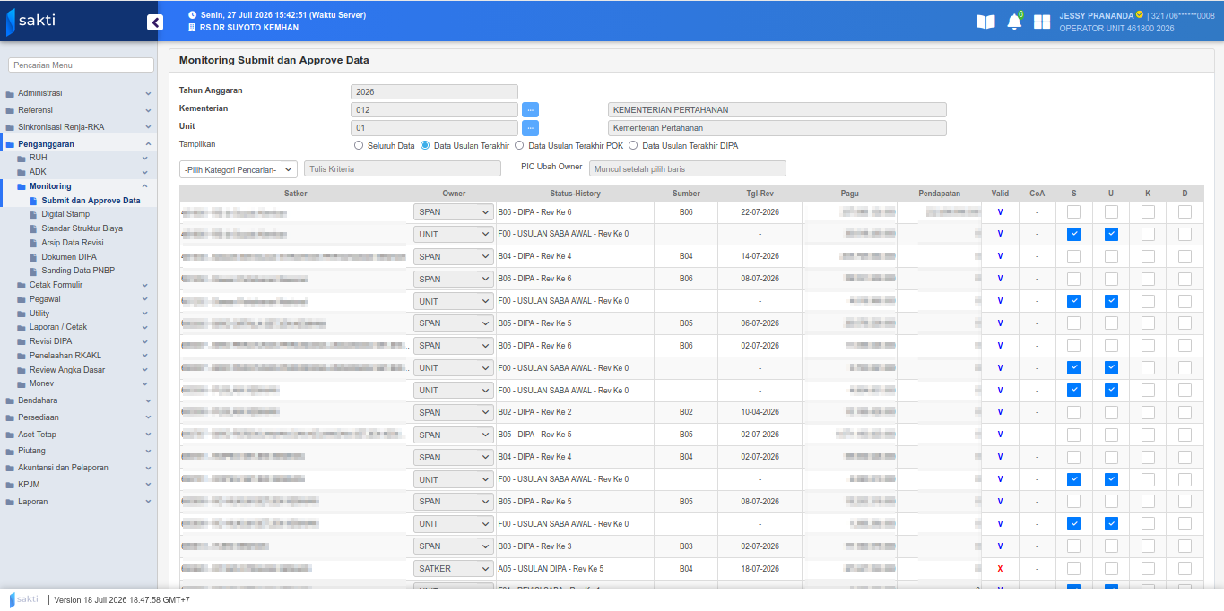
Task: Click the Standar Struktur Biaya document icon
Action: click(34, 228)
